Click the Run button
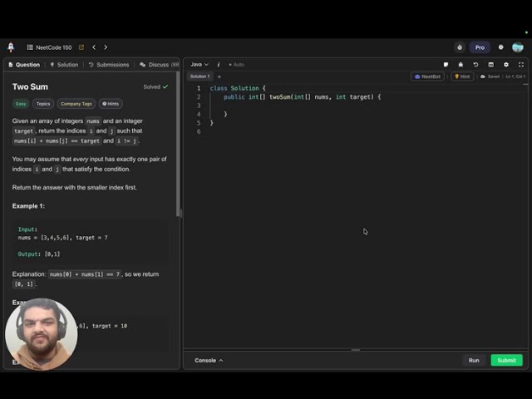Image resolution: width=532 pixels, height=399 pixels. 473,360
